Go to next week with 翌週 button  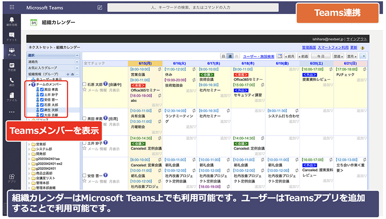tap(338, 56)
